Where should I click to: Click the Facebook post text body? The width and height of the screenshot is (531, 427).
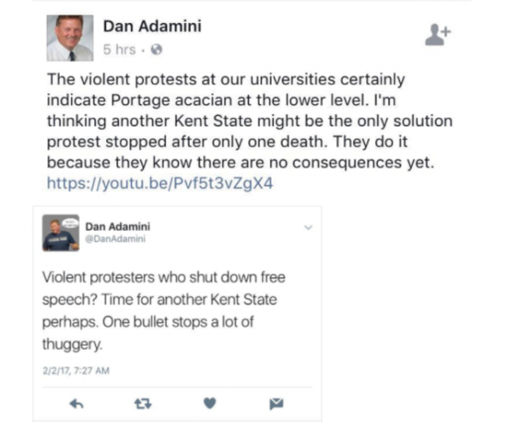[249, 122]
